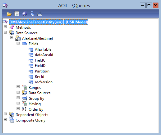Click the AlexTable field icon
161x135 pixels.
pyautogui.click(x=31, y=49)
